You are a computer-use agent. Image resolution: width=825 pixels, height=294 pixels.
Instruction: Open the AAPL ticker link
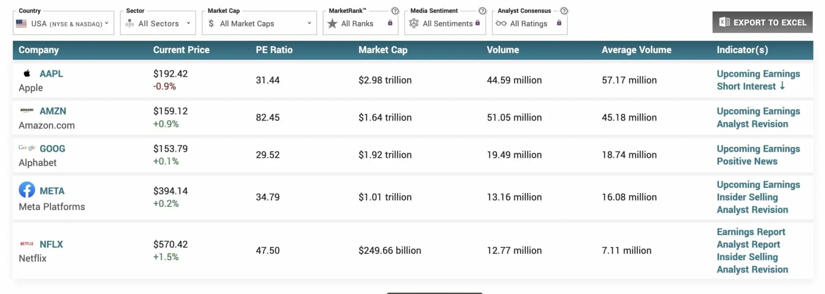coord(51,73)
